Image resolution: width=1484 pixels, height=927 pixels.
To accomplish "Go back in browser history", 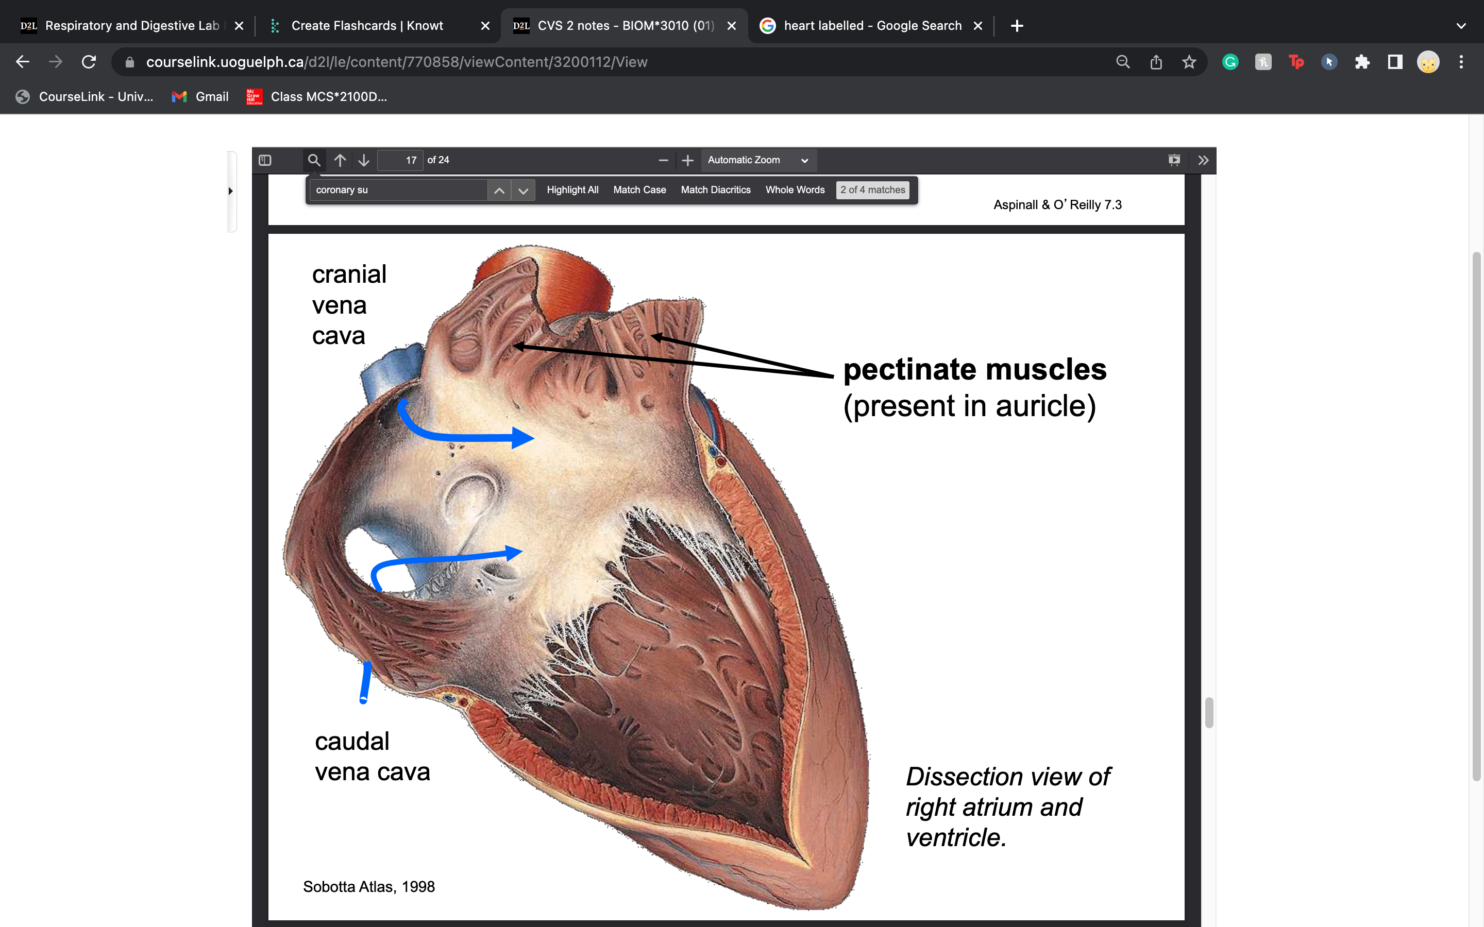I will 23,62.
